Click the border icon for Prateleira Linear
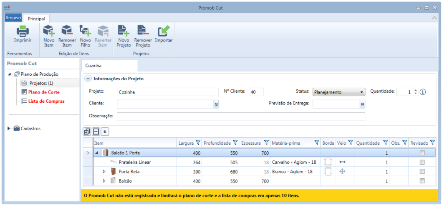Screen dimensions: 442x205 (x=328, y=162)
